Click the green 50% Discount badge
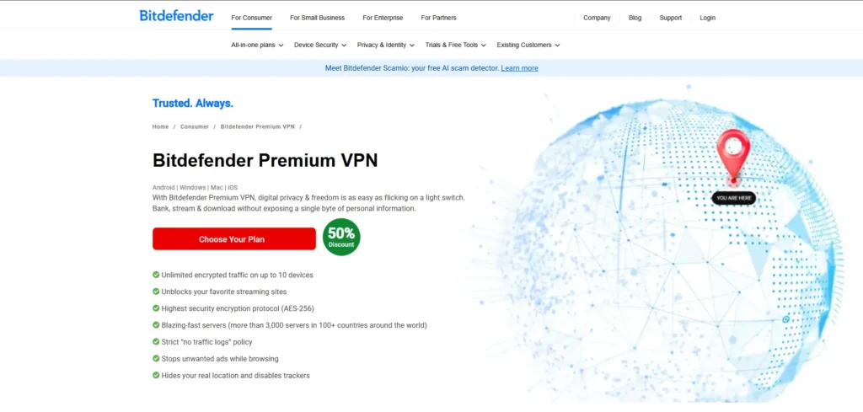The height and width of the screenshot is (412, 863). click(x=341, y=237)
